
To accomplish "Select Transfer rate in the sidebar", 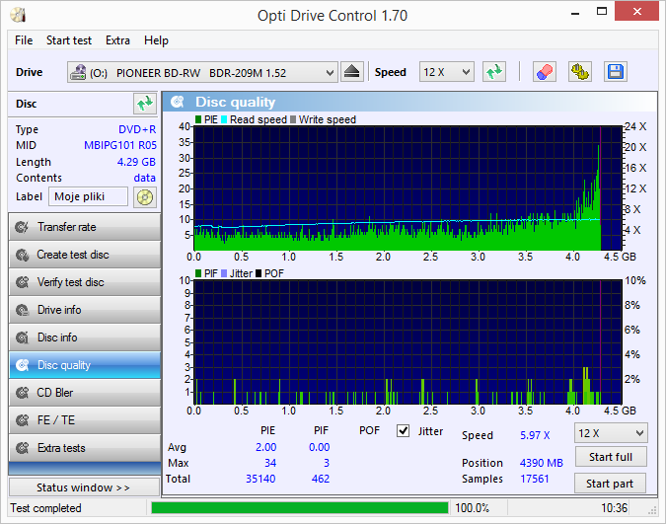I will (x=85, y=227).
